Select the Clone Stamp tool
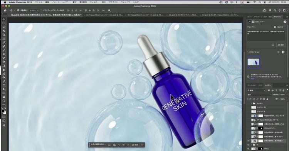 (4, 54)
